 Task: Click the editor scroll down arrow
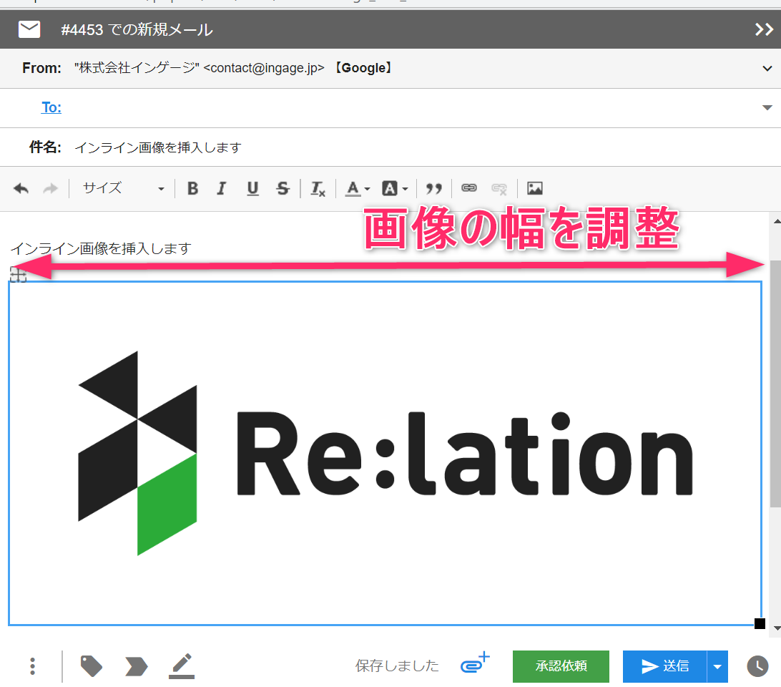coord(777,628)
